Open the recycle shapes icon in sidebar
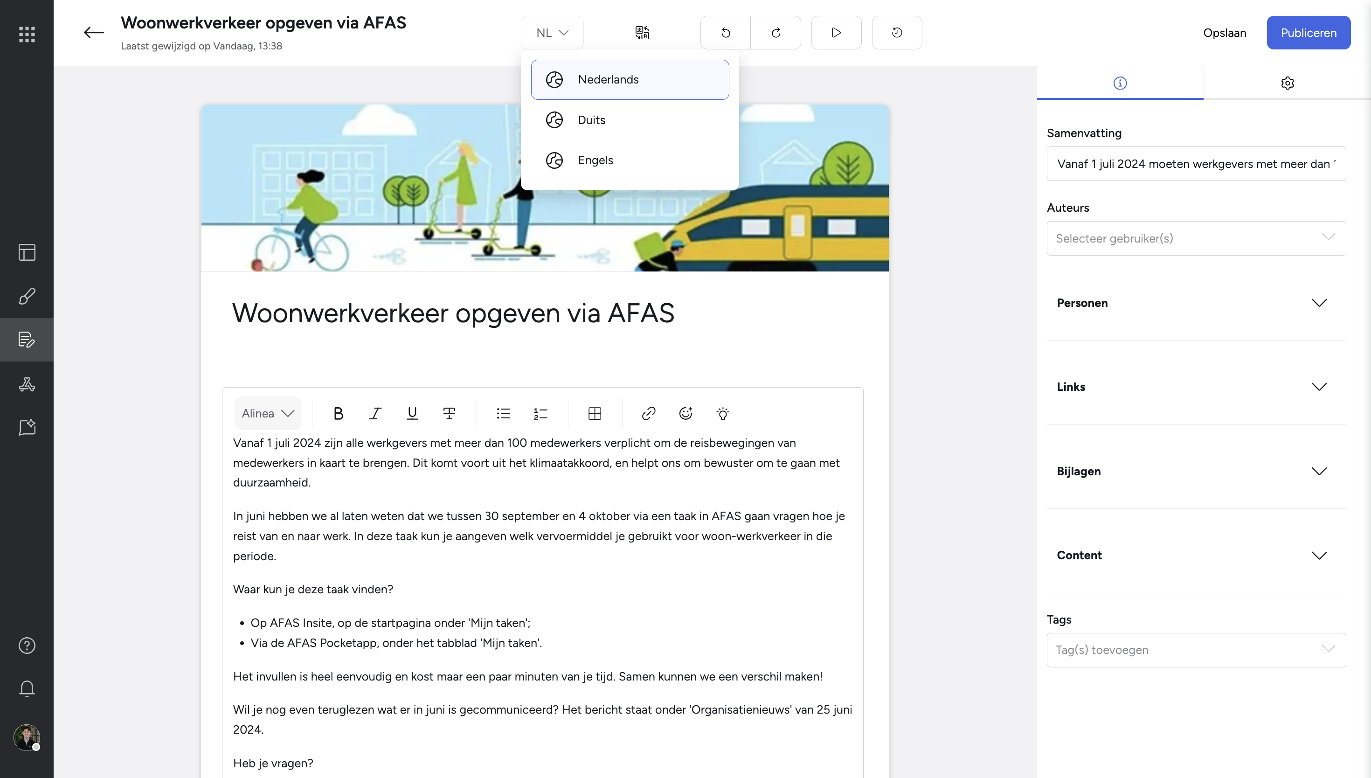This screenshot has width=1371, height=778. [27, 384]
